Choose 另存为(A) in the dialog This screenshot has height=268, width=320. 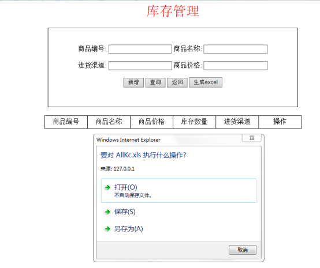pyautogui.click(x=128, y=229)
